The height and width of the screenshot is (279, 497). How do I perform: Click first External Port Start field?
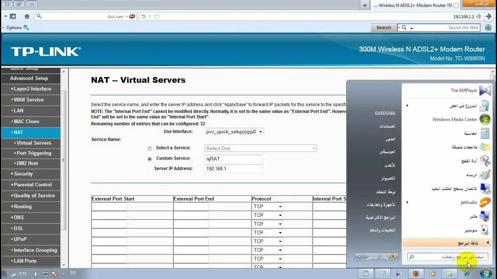click(x=109, y=207)
